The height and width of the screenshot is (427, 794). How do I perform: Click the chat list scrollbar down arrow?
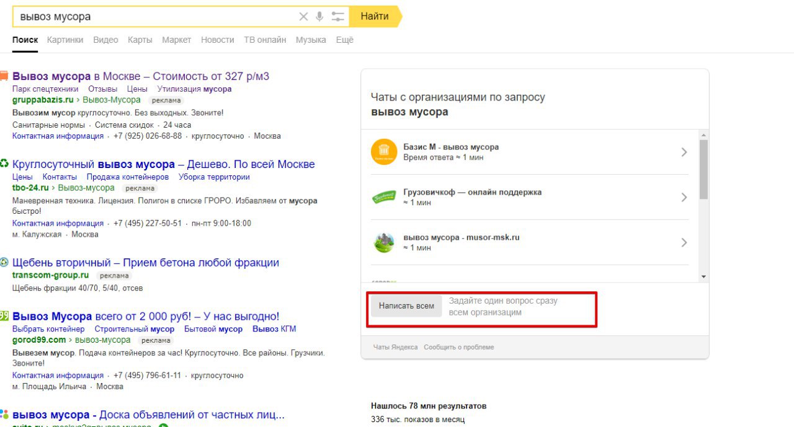coord(703,276)
